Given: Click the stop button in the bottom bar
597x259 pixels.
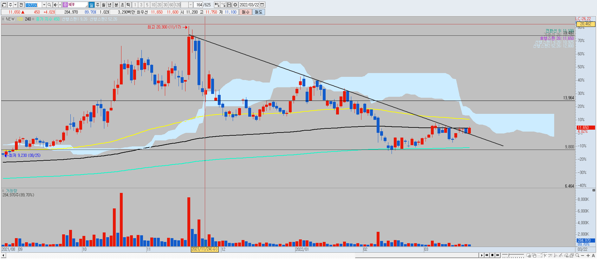Looking at the screenshot, I should (492, 255).
